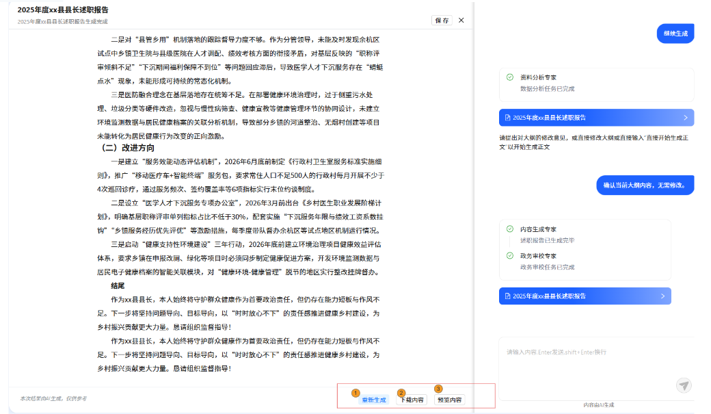The image size is (711, 414).
Task: Click the 确认当前大纲内容 message bubble
Action: (645, 185)
